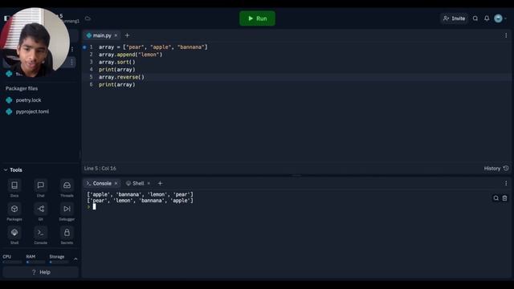Click the Packager files heading

(x=22, y=88)
